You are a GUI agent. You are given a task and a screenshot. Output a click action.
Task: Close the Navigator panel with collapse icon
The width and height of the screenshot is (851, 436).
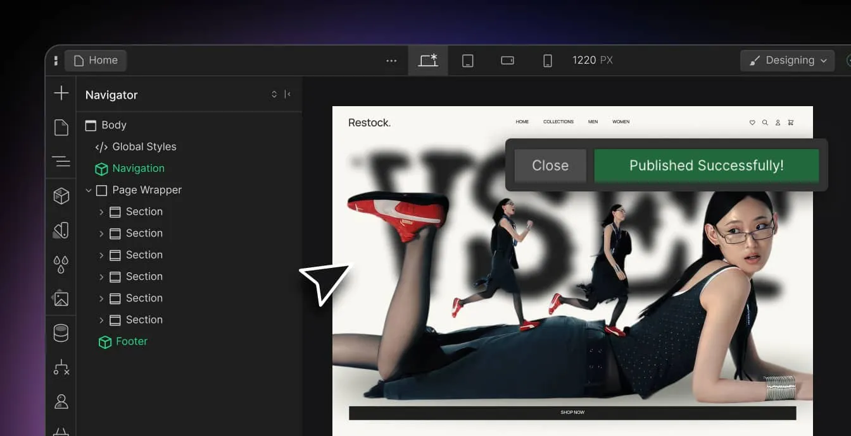click(287, 94)
